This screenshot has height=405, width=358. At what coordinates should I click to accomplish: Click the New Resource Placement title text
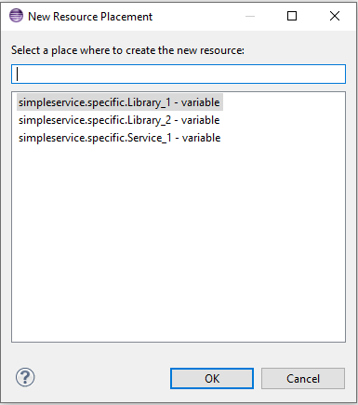[x=90, y=17]
